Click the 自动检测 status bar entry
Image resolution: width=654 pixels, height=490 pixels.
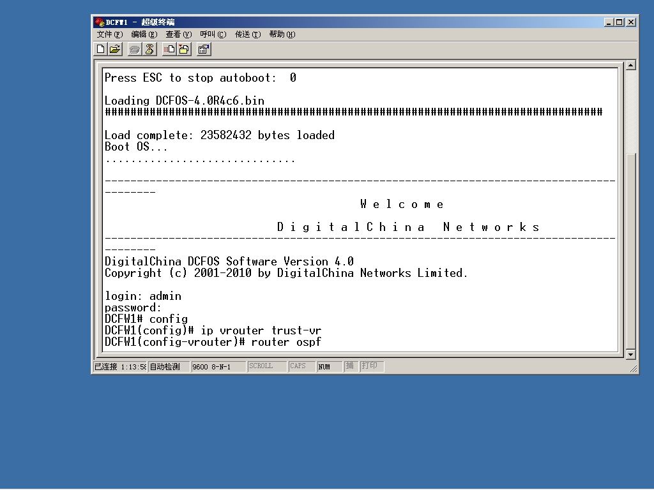pos(169,367)
